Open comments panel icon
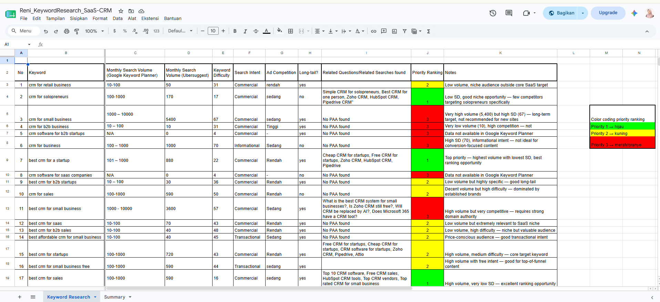 tap(509, 13)
